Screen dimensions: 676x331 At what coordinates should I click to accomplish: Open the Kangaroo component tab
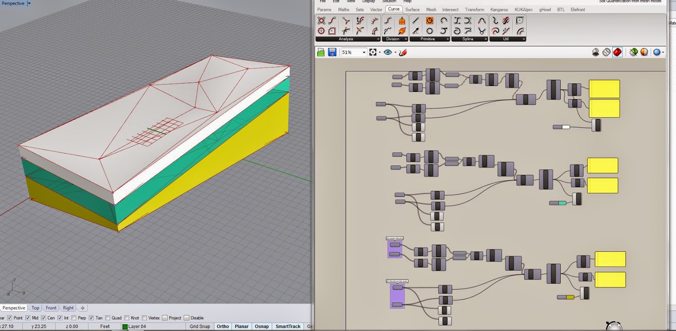pos(499,10)
